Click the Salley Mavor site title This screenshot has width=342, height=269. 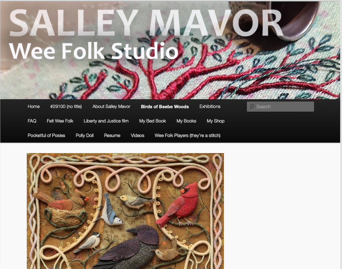tap(146, 23)
